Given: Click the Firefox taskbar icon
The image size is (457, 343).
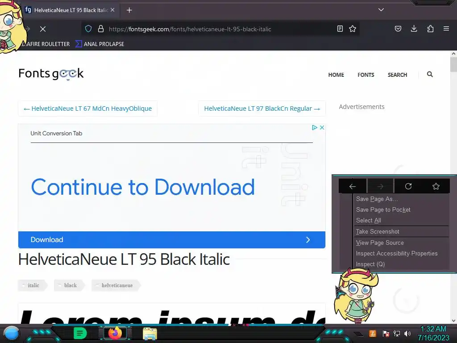Looking at the screenshot, I should pyautogui.click(x=115, y=333).
